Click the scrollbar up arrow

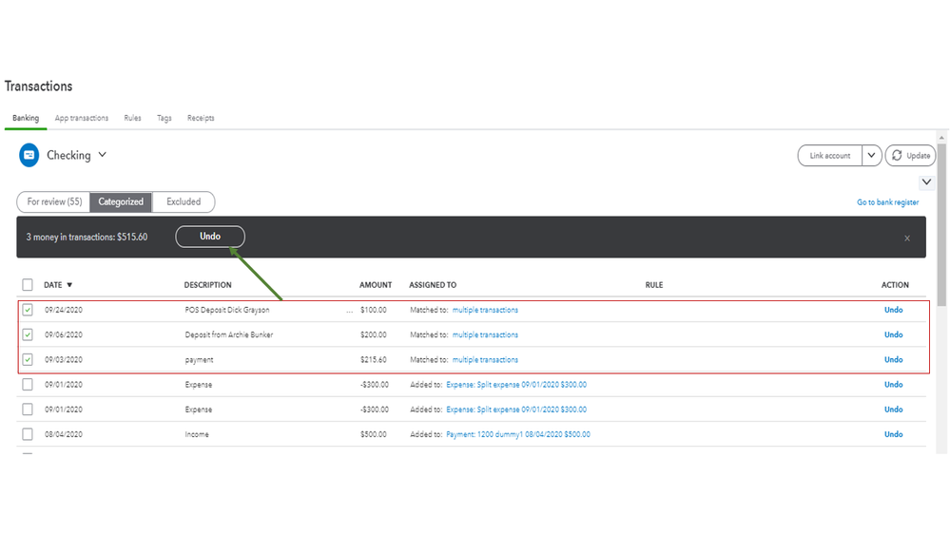pyautogui.click(x=940, y=138)
